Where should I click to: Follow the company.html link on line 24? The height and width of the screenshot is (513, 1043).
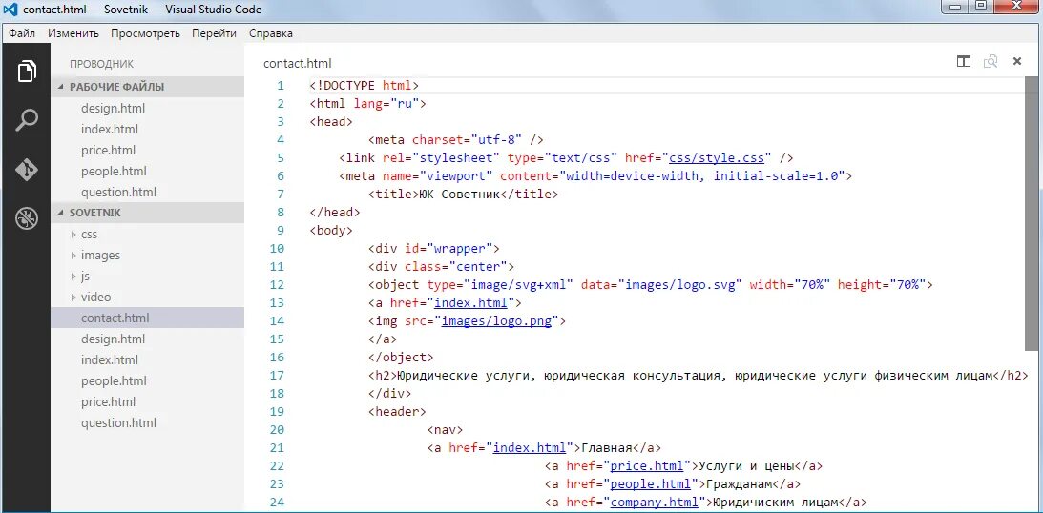point(655,502)
